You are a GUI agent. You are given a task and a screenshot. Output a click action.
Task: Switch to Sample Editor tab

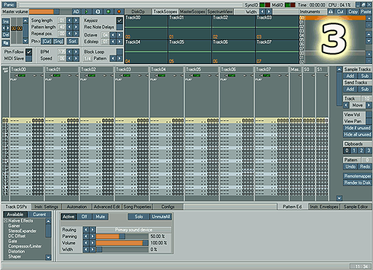tap(356, 207)
